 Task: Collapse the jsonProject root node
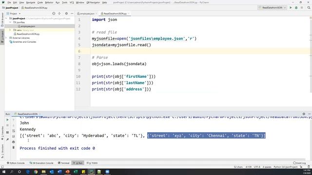coord(6,18)
